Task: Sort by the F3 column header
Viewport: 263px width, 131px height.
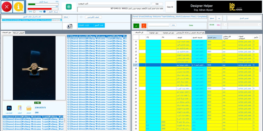Action: point(153,37)
